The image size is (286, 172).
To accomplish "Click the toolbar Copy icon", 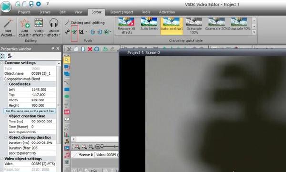I will click(x=76, y=49).
